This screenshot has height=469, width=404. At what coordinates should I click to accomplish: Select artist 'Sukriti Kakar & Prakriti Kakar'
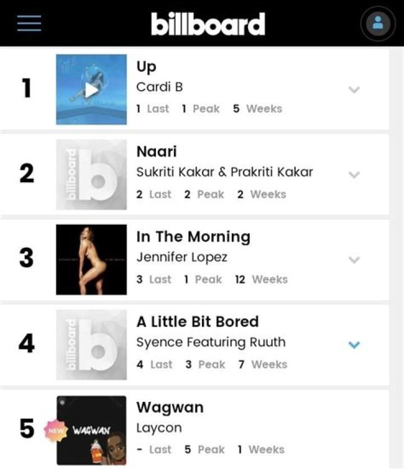coord(224,172)
